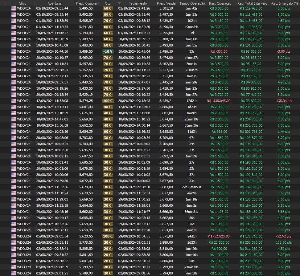Sort by the Abertura column header

pyautogui.click(x=54, y=3)
